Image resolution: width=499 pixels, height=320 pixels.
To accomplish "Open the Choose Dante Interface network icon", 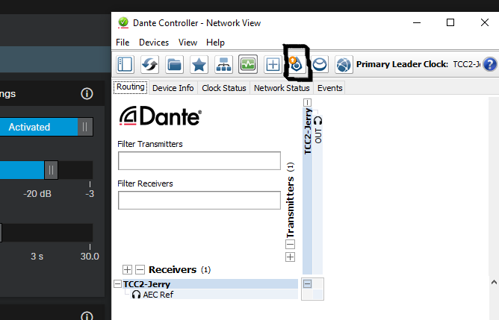I will (223, 64).
